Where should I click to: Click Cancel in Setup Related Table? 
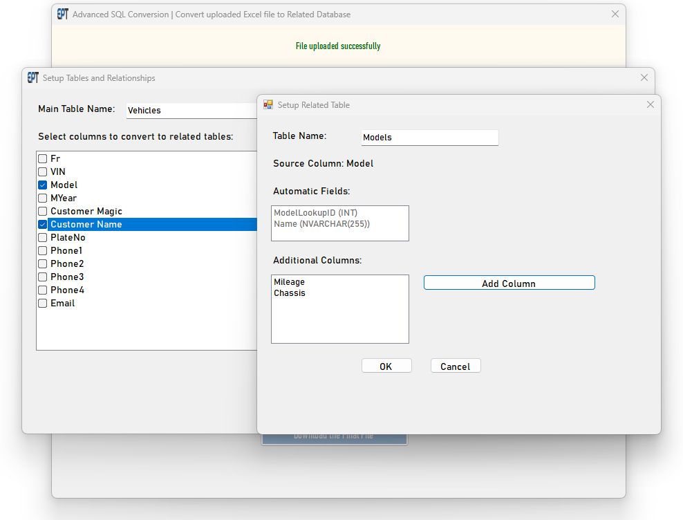(x=455, y=366)
